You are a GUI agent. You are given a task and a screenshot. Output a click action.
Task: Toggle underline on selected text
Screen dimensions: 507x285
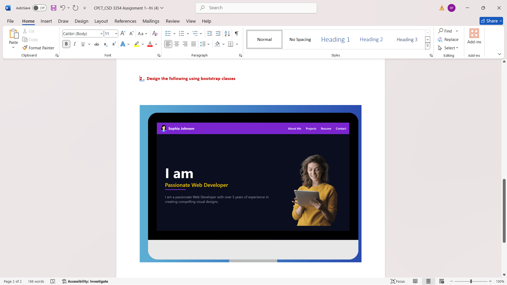pos(83,44)
